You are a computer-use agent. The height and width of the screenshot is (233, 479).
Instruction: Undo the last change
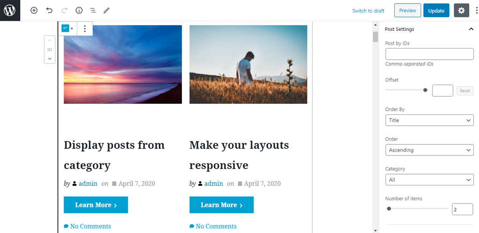49,10
